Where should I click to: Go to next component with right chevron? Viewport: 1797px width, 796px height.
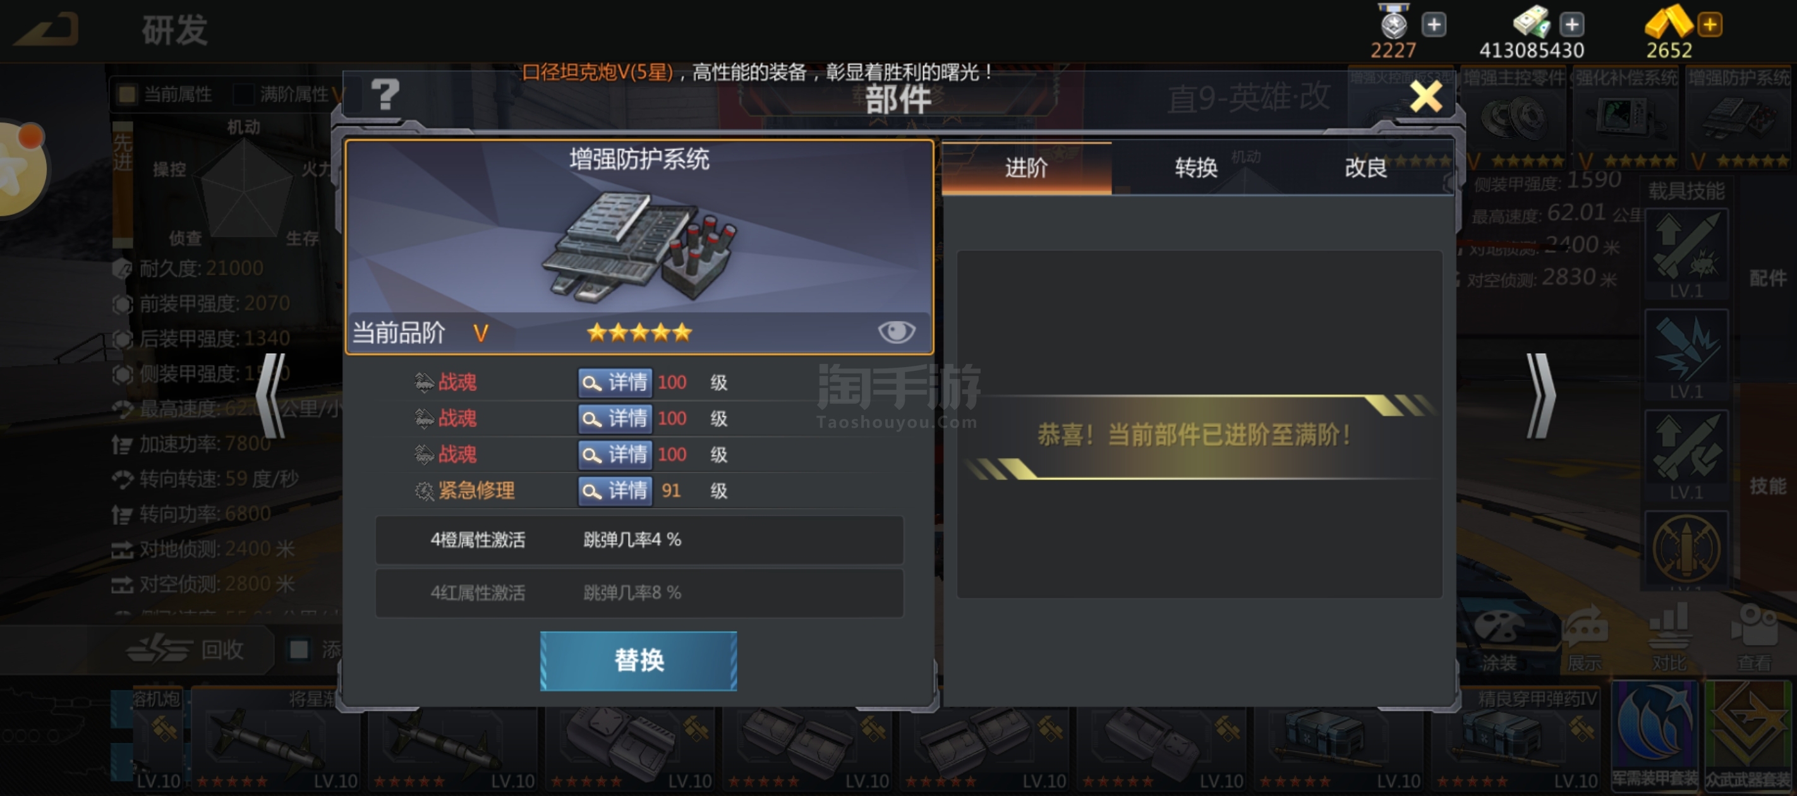tap(1541, 395)
